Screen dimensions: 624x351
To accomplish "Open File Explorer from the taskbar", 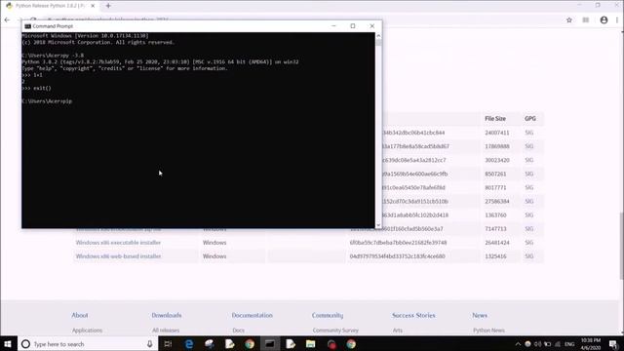I will pyautogui.click(x=310, y=344).
